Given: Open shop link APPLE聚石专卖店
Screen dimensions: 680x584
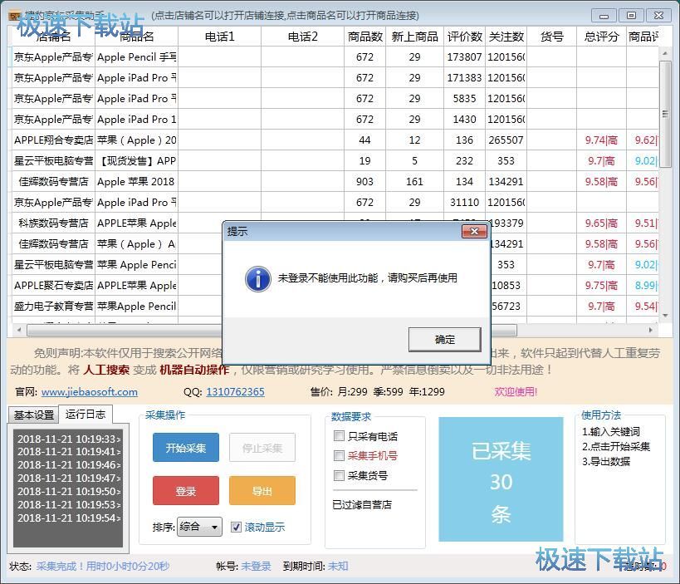Looking at the screenshot, I should [x=53, y=286].
